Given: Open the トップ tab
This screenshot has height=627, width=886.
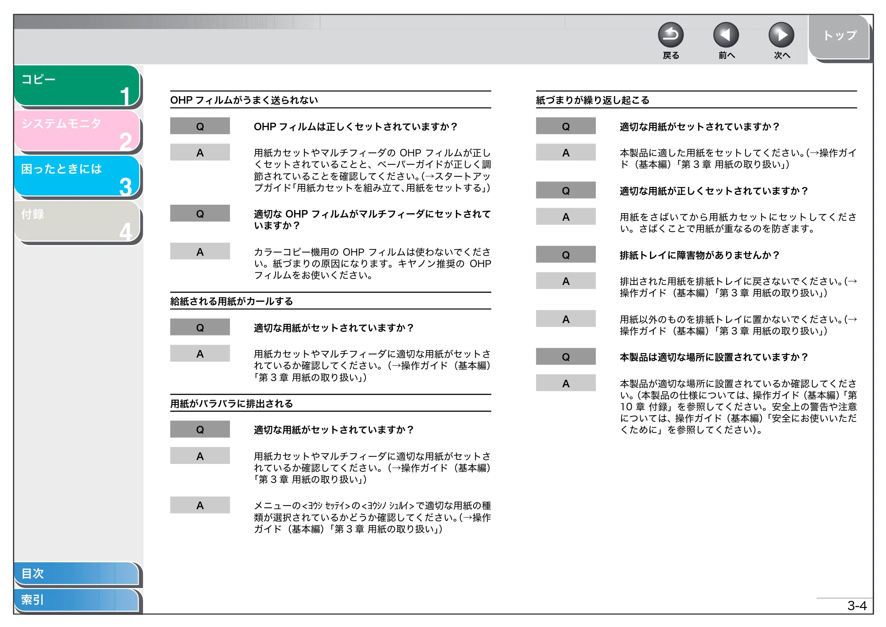Looking at the screenshot, I should click(x=839, y=37).
